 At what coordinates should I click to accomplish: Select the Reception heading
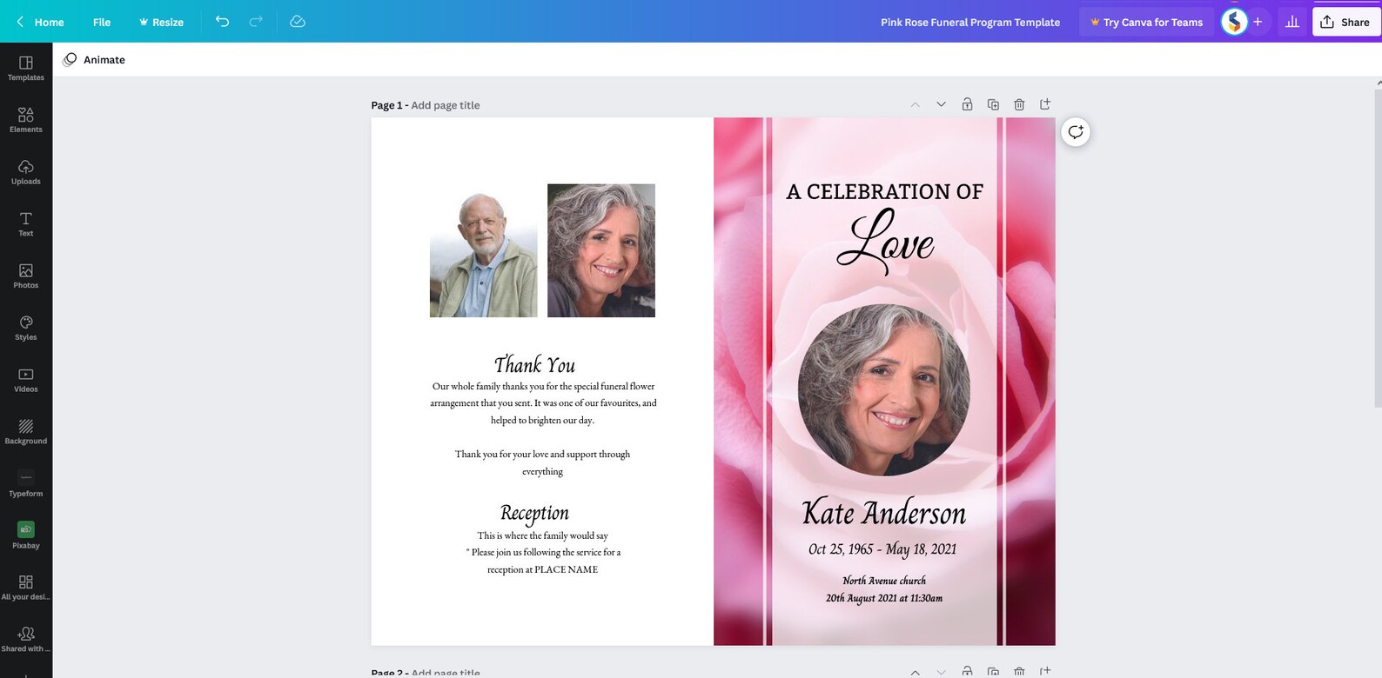pyautogui.click(x=534, y=513)
